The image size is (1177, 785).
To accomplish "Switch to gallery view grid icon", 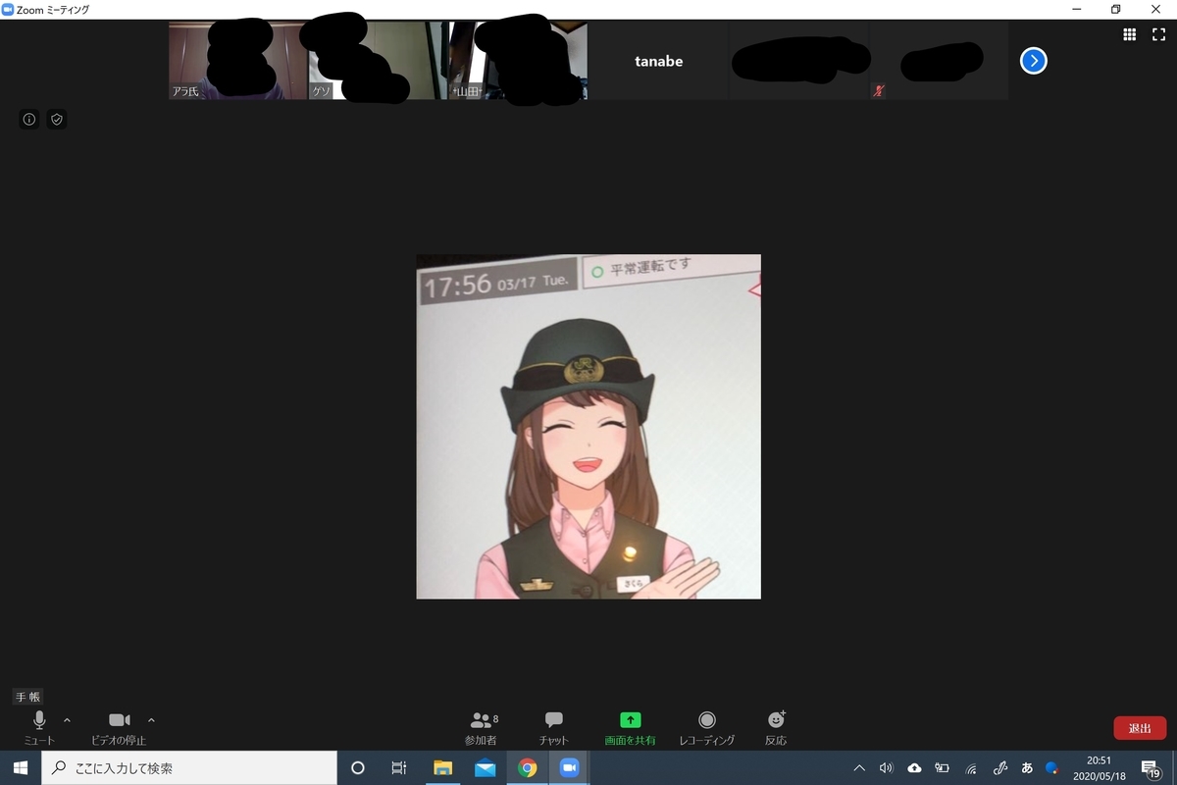I will point(1129,33).
